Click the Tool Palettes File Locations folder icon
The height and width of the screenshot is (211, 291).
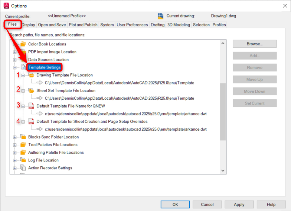click(x=23, y=144)
